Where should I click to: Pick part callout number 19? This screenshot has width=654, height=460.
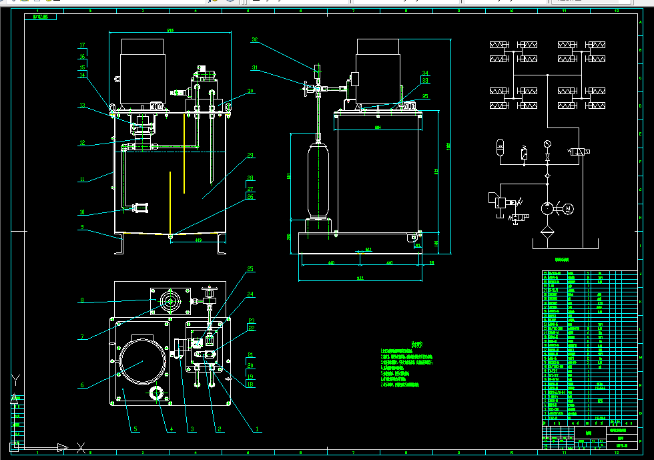[x=250, y=376]
